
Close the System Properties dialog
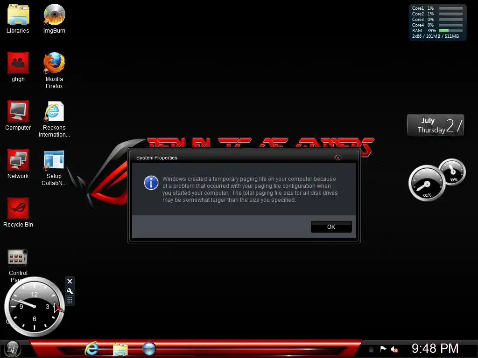tap(338, 158)
